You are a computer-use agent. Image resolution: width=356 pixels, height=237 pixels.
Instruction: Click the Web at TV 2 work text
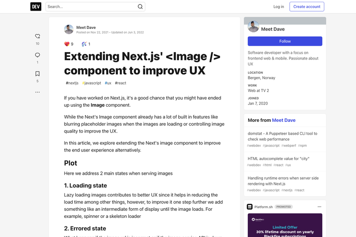[x=258, y=91]
